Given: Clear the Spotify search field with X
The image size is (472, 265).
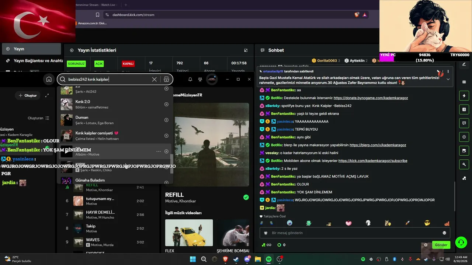Looking at the screenshot, I should click(155, 79).
